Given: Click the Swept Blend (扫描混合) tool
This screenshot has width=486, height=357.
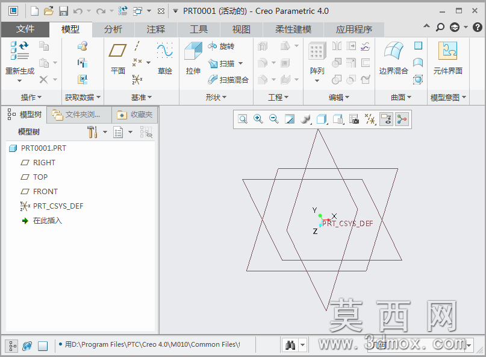Looking at the screenshot, I should pos(228,80).
